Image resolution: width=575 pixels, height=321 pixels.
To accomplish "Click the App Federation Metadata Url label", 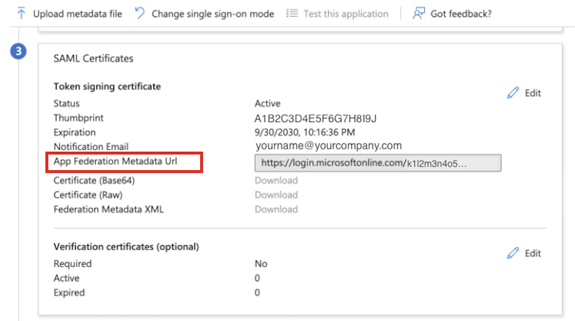I will pos(115,161).
